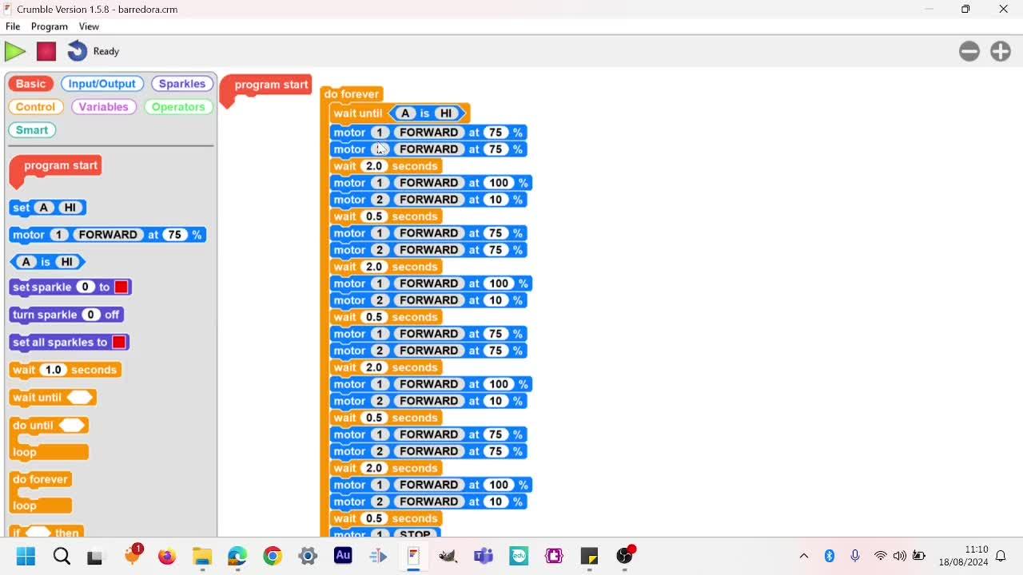The width and height of the screenshot is (1023, 575).
Task: Show the Operators block category
Action: click(x=178, y=107)
